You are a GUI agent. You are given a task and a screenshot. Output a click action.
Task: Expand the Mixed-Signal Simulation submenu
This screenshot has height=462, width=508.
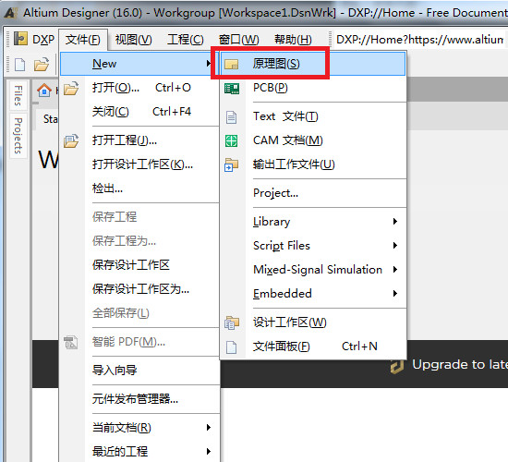pos(324,270)
